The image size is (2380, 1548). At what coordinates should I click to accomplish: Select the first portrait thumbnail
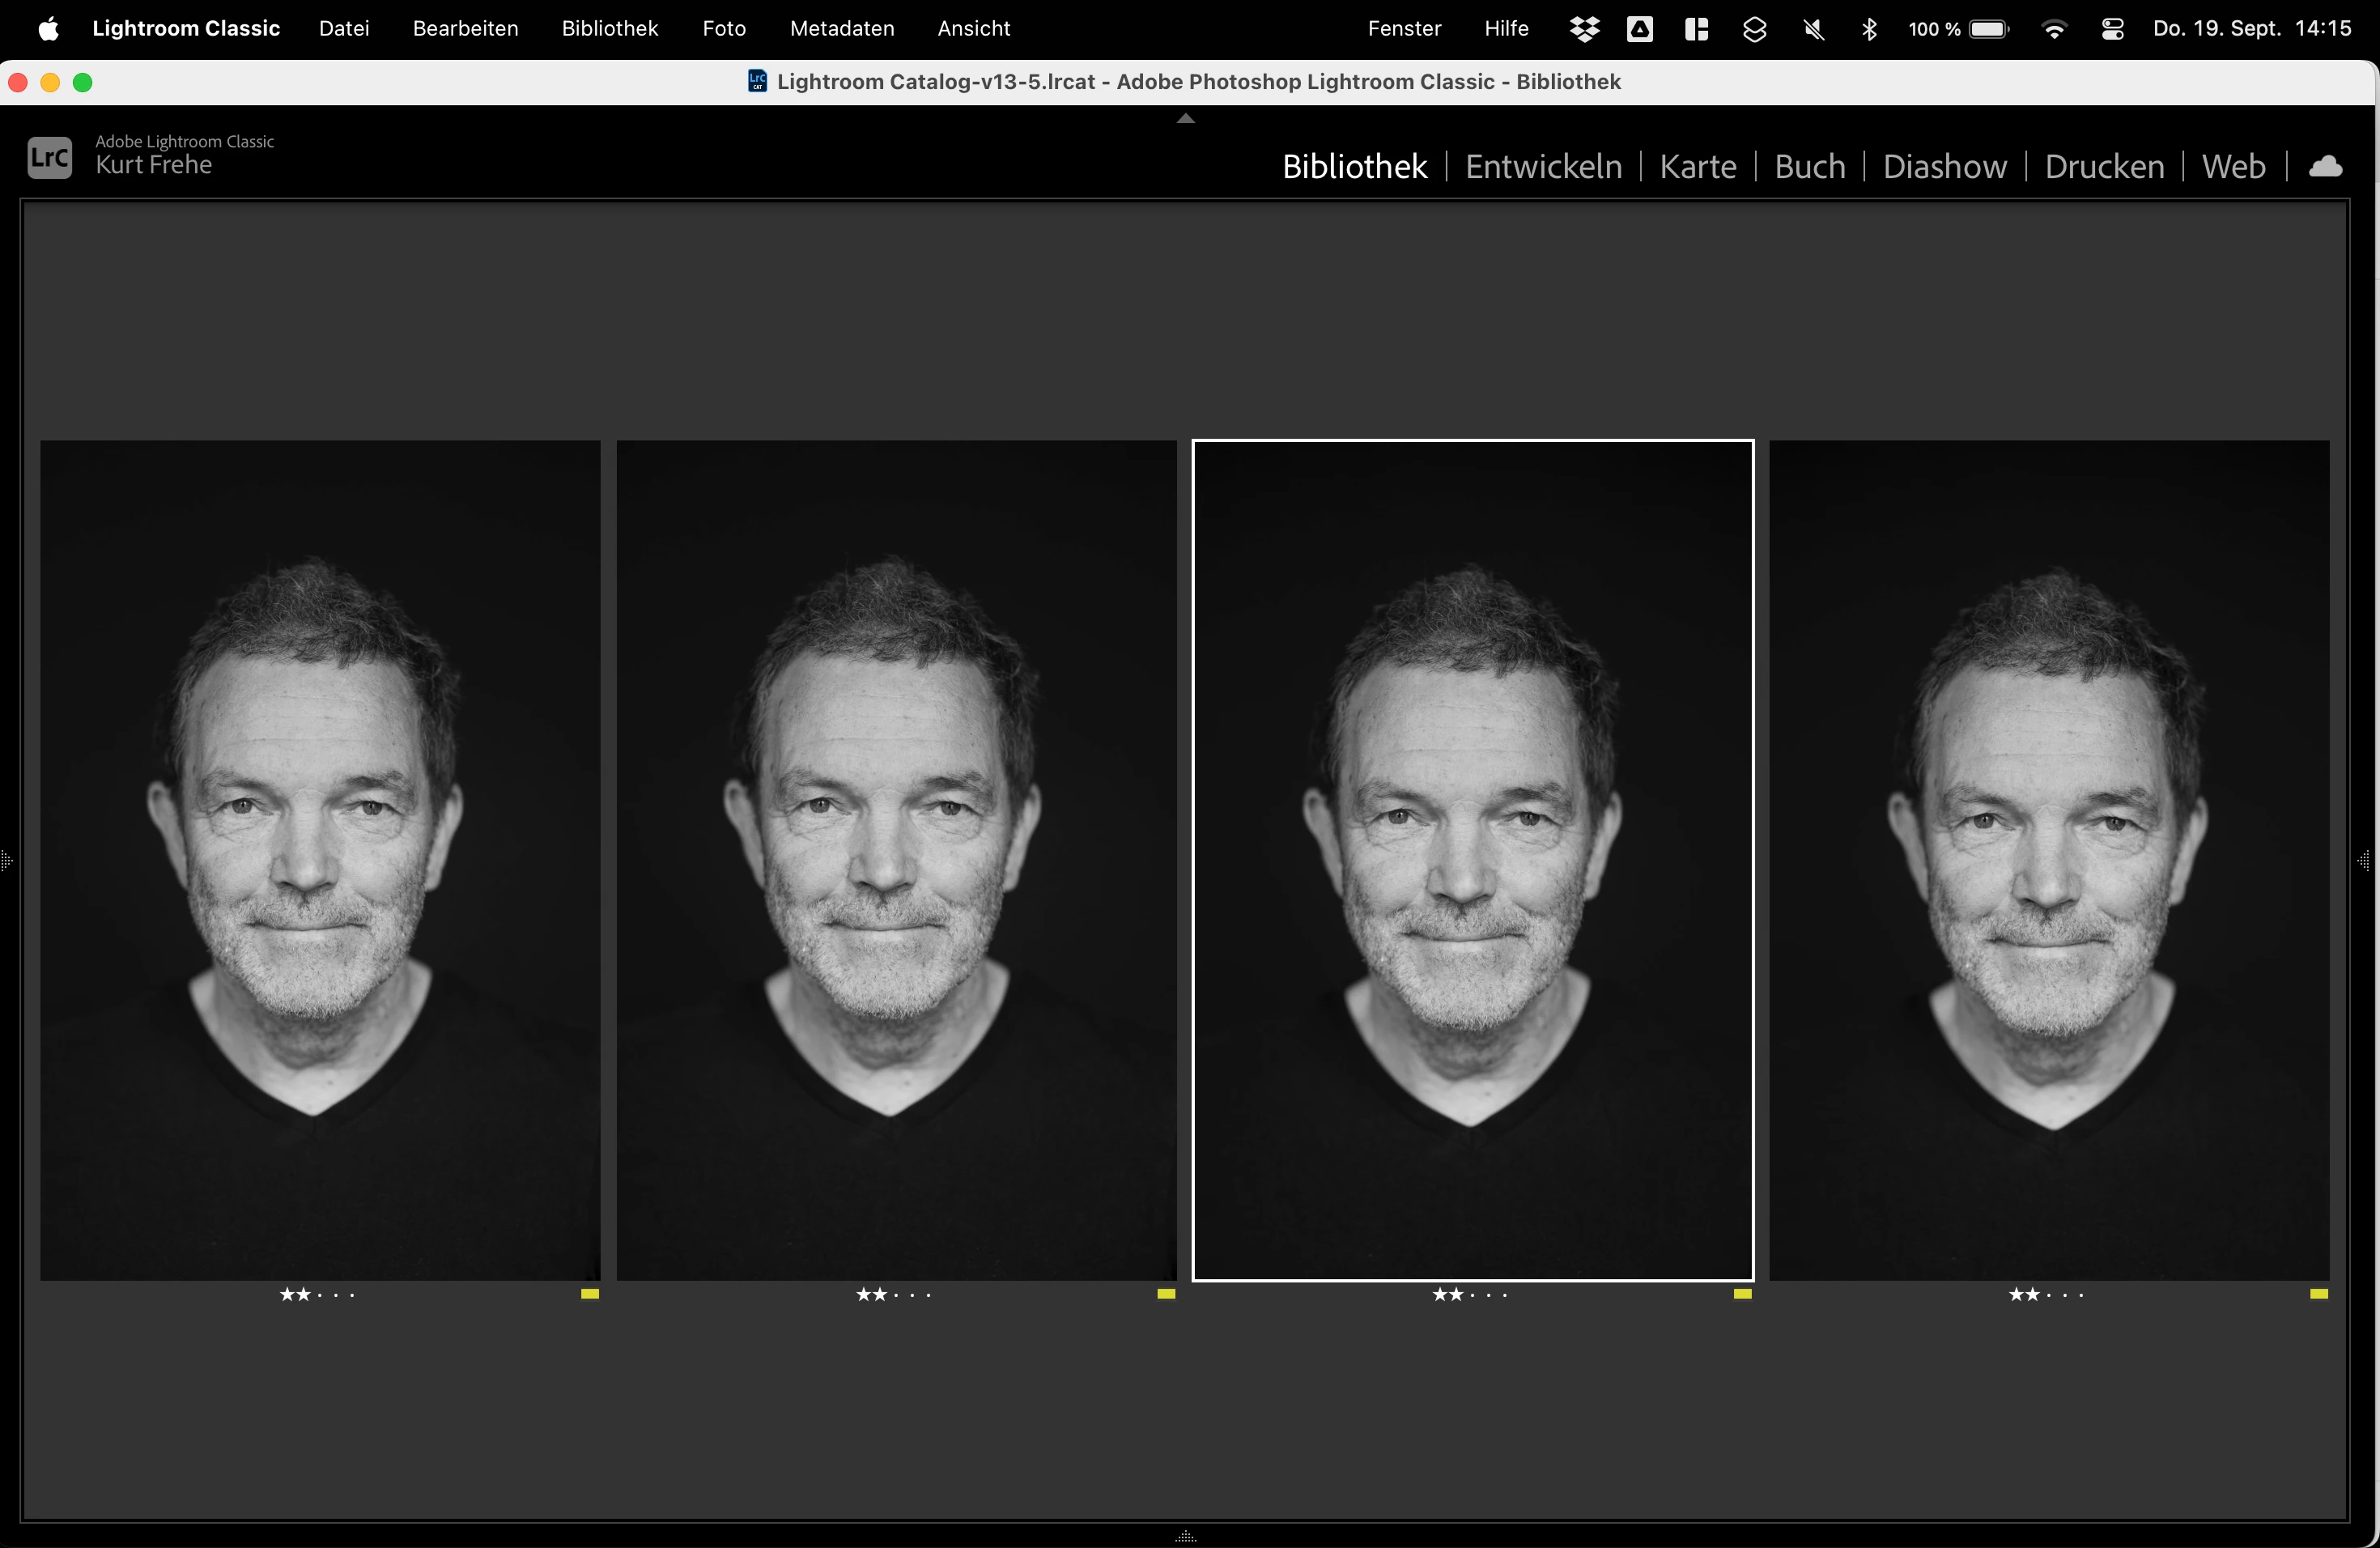tap(320, 860)
